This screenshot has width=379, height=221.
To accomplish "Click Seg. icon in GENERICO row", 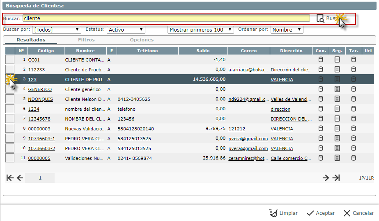I will tap(337, 89).
